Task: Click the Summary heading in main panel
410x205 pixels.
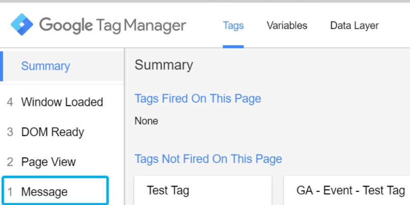Action: coord(163,65)
